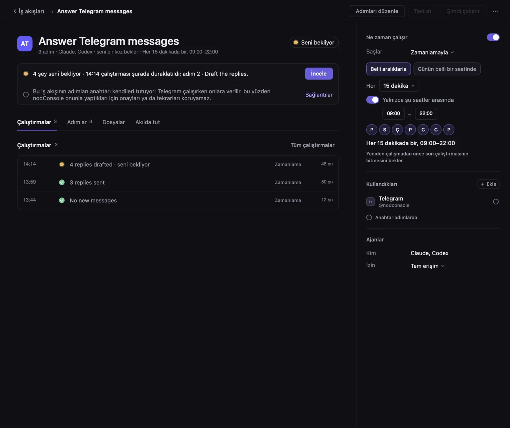Select Günün belli bir saatinde mode
This screenshot has width=510, height=428.
(x=447, y=69)
